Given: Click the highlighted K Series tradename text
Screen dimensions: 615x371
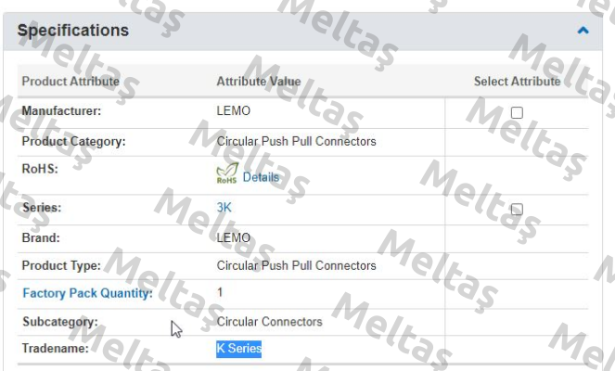Looking at the screenshot, I should click(239, 348).
